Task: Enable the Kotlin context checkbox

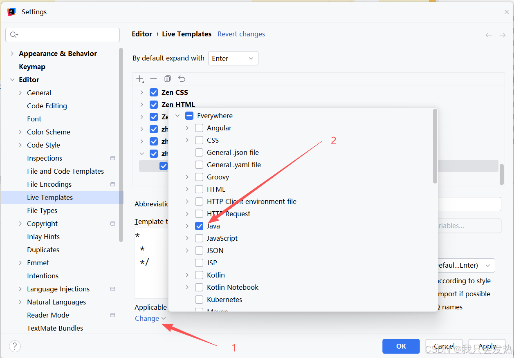Action: (199, 275)
